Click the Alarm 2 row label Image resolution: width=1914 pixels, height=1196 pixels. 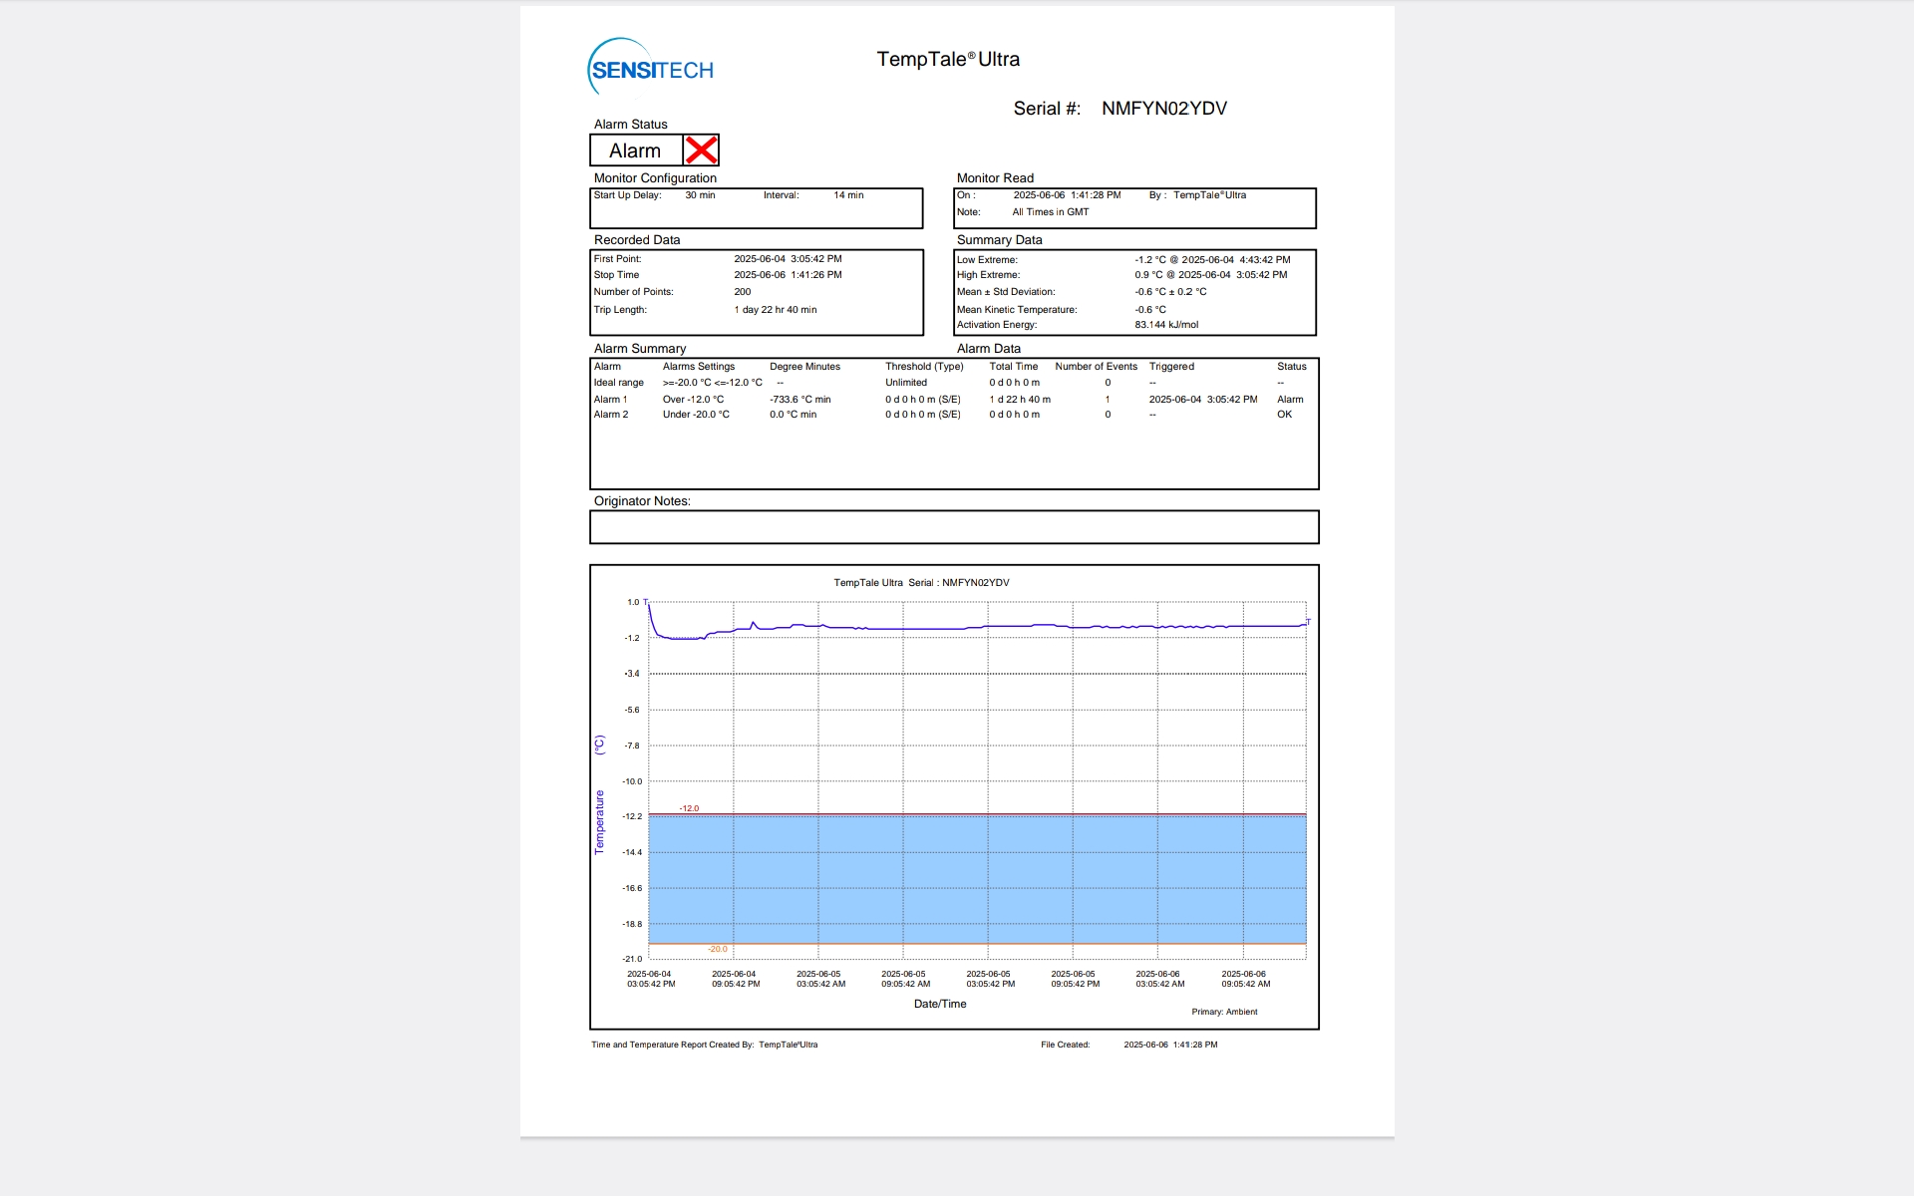611,415
